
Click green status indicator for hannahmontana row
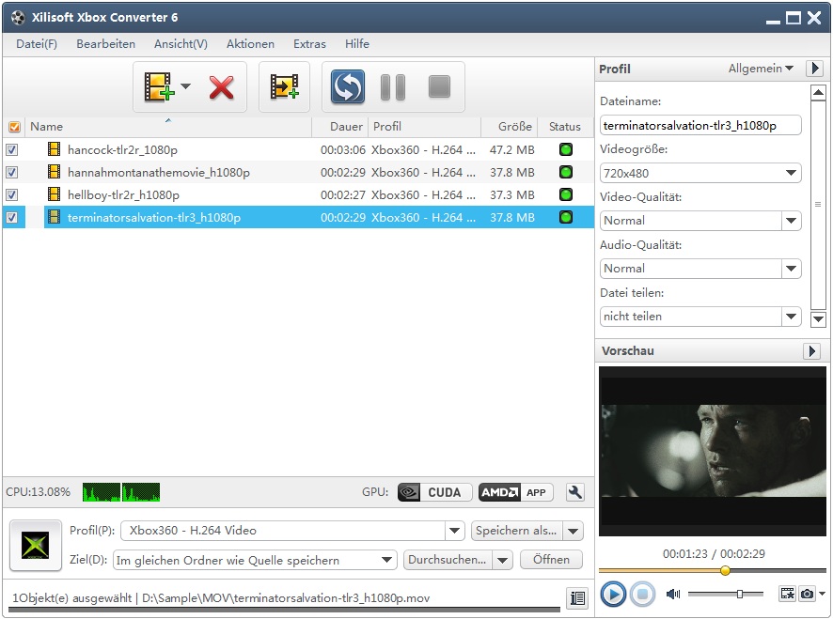[566, 172]
